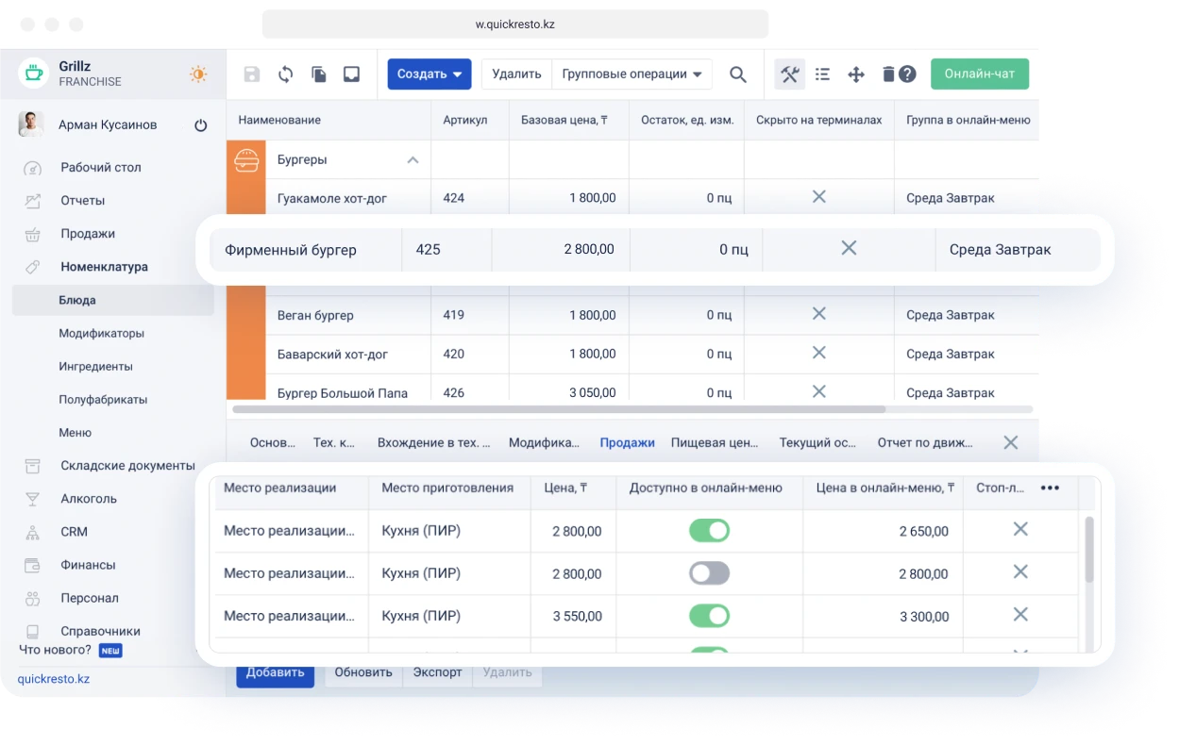The image size is (1179, 745).
Task: Enable the greyed-out online-menu toggle in second row
Action: (709, 573)
